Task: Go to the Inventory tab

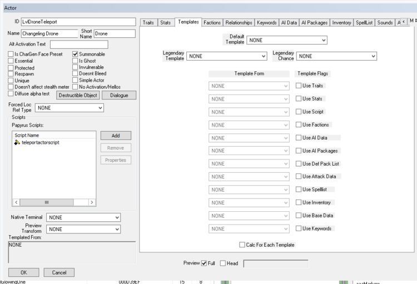Action: point(341,23)
